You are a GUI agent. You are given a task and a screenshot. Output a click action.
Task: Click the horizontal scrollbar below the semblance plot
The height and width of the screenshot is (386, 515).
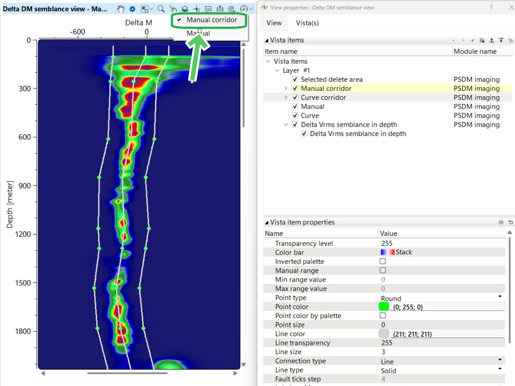click(127, 374)
